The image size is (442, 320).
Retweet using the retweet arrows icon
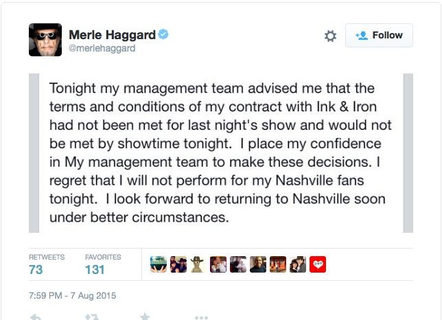click(91, 317)
